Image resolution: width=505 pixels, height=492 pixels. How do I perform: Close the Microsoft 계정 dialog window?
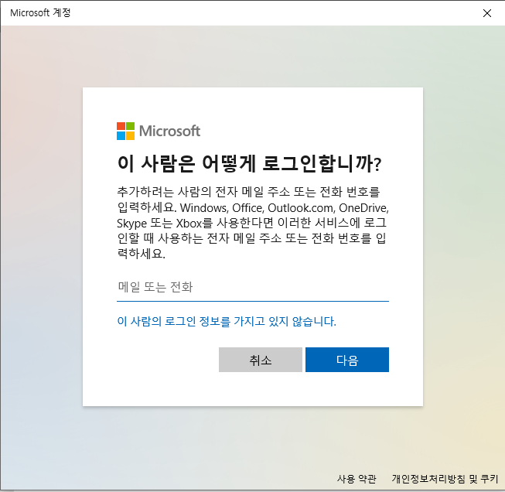pos(487,13)
